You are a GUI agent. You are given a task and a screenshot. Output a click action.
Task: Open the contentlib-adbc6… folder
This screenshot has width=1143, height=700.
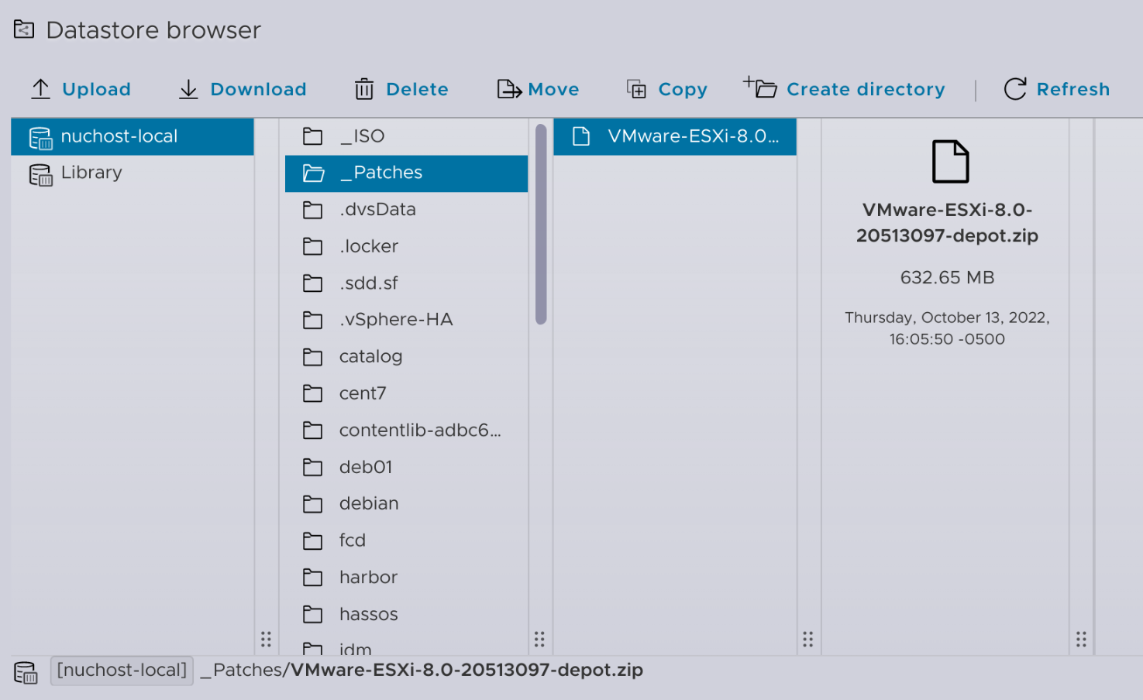(x=406, y=431)
